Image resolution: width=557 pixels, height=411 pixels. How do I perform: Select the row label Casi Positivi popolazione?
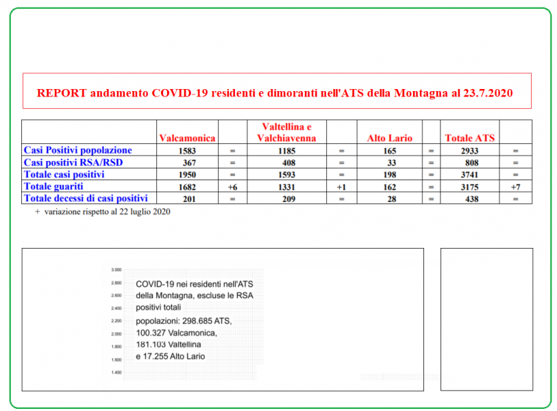[78, 150]
